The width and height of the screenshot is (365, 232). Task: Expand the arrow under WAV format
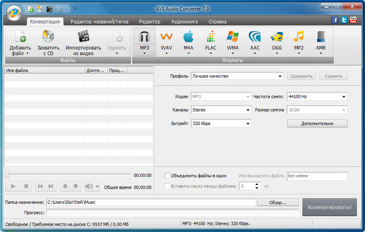point(166,53)
